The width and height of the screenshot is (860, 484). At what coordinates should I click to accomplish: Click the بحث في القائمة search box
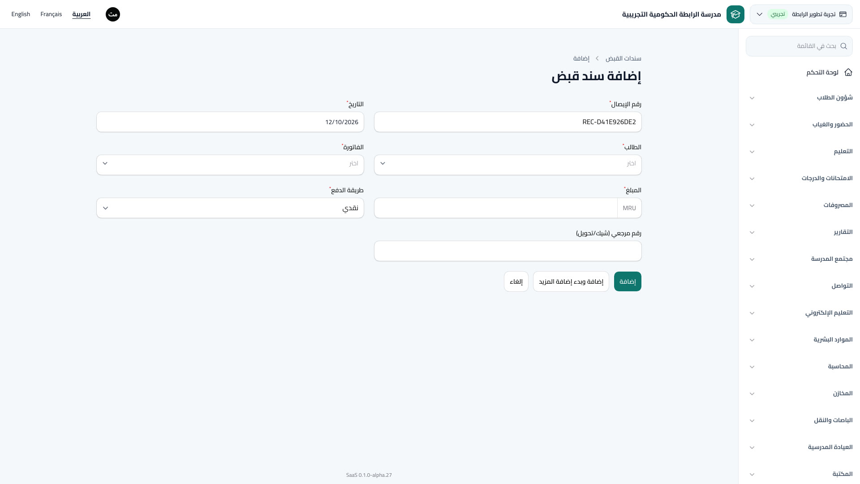(x=799, y=46)
